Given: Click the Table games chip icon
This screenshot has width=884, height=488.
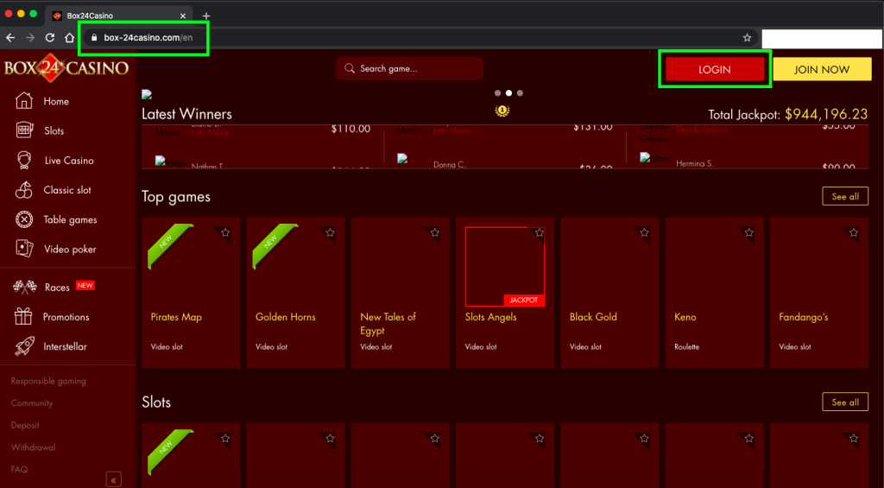Looking at the screenshot, I should [24, 219].
